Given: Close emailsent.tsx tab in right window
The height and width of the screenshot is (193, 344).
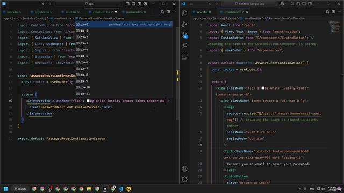Looking at the screenshot, I should coord(247,12).
